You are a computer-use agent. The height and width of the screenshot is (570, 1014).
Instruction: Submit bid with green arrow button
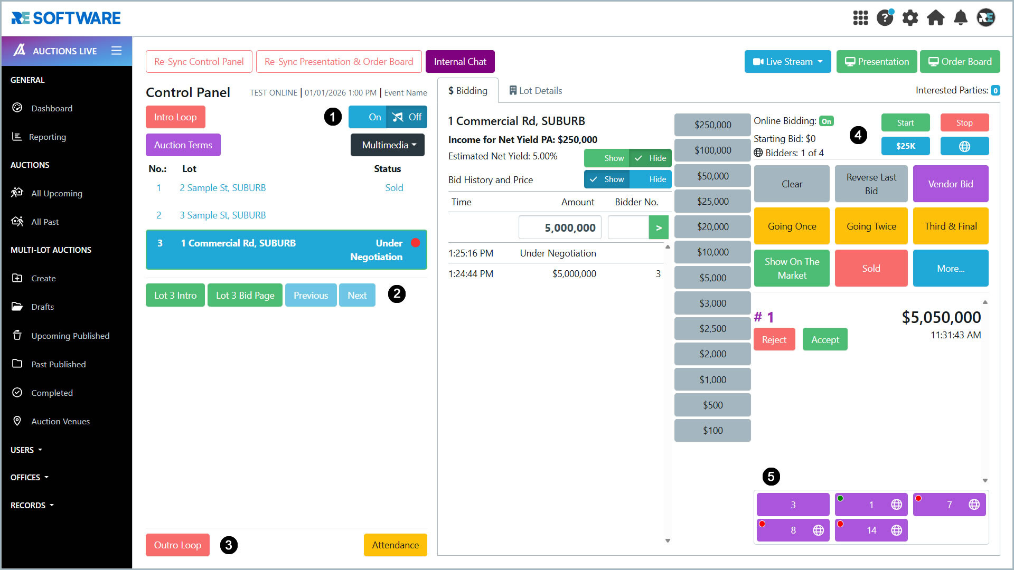[x=659, y=227]
